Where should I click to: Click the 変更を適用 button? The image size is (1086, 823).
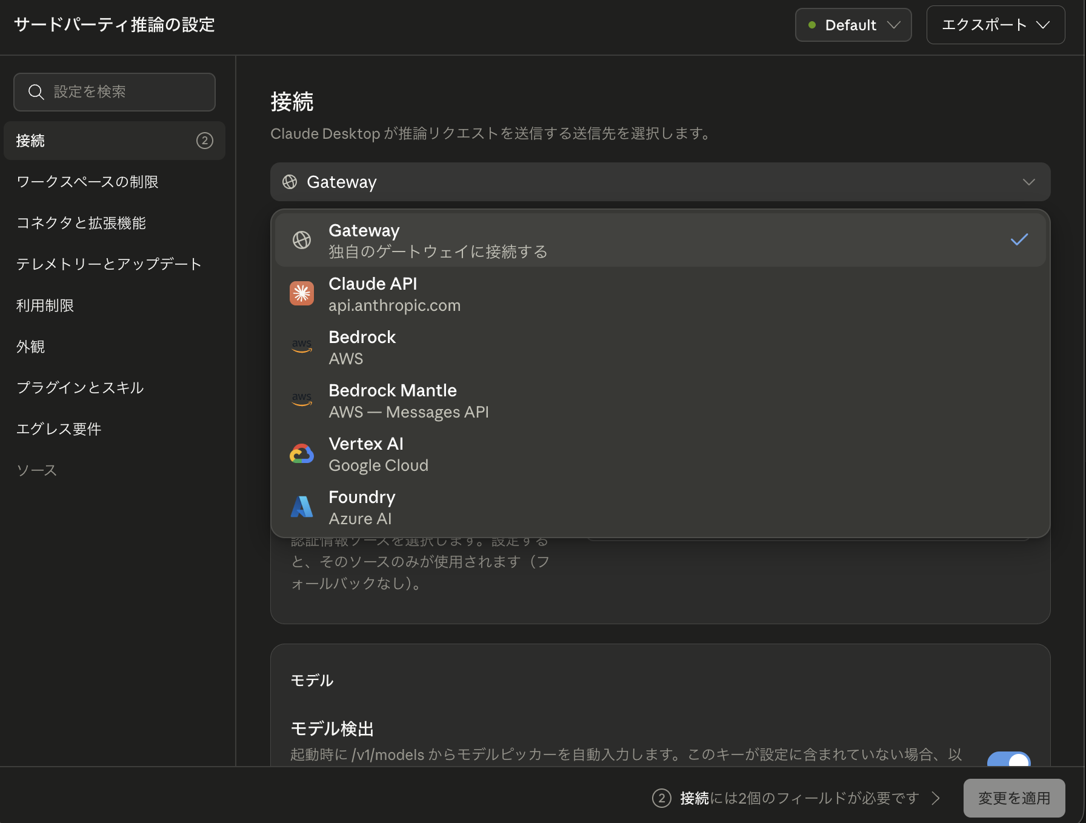(x=1014, y=798)
